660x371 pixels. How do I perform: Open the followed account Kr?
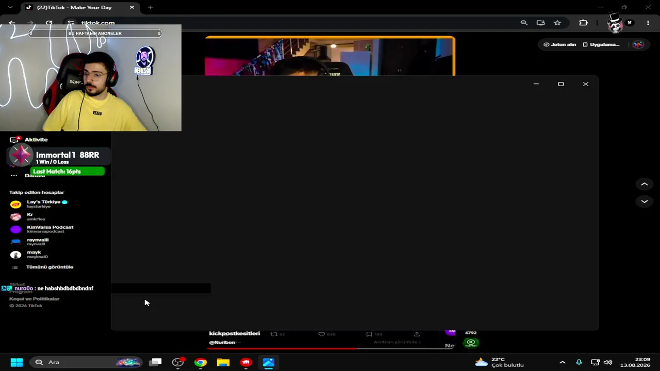(x=28, y=216)
